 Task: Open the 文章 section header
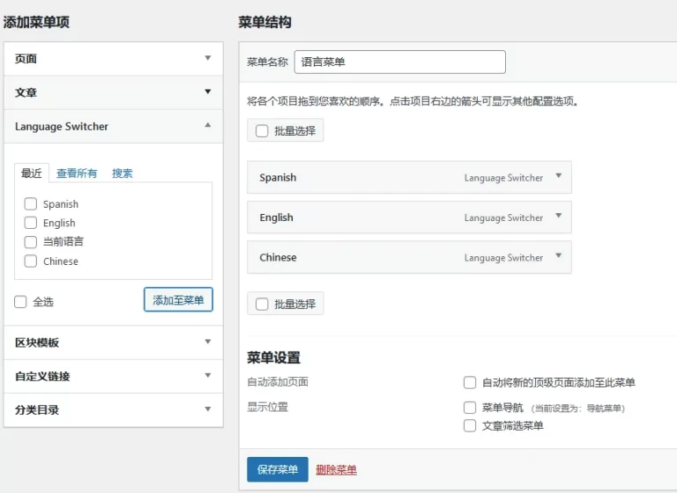coord(113,92)
